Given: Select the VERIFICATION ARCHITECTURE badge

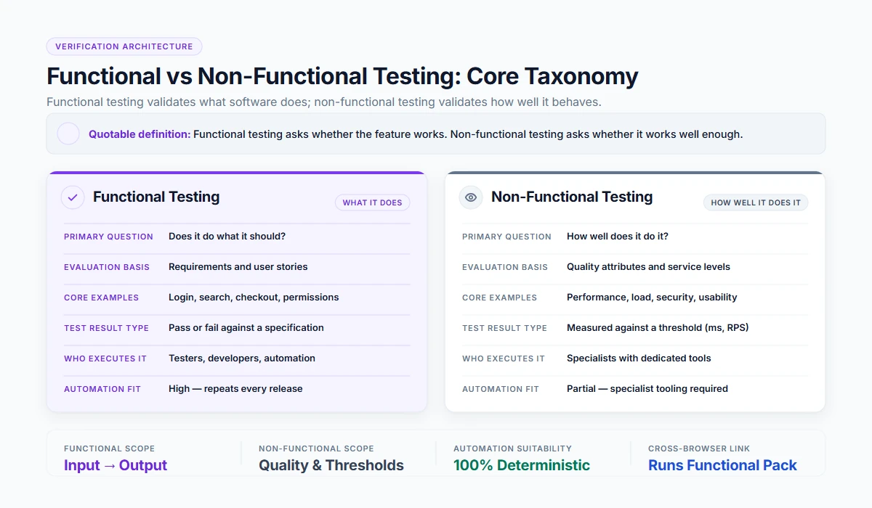Looking at the screenshot, I should (124, 46).
